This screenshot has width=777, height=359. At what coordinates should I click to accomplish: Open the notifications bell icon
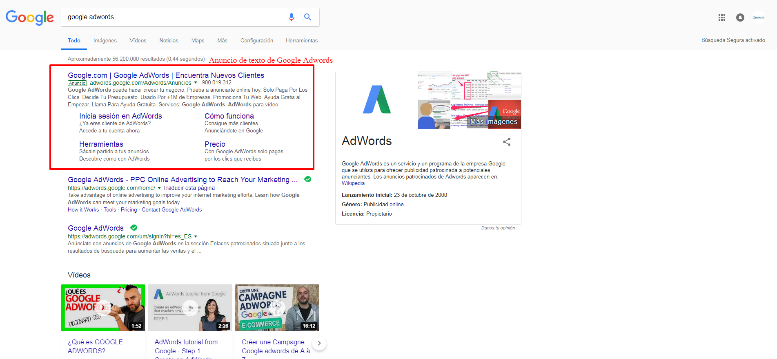click(740, 18)
